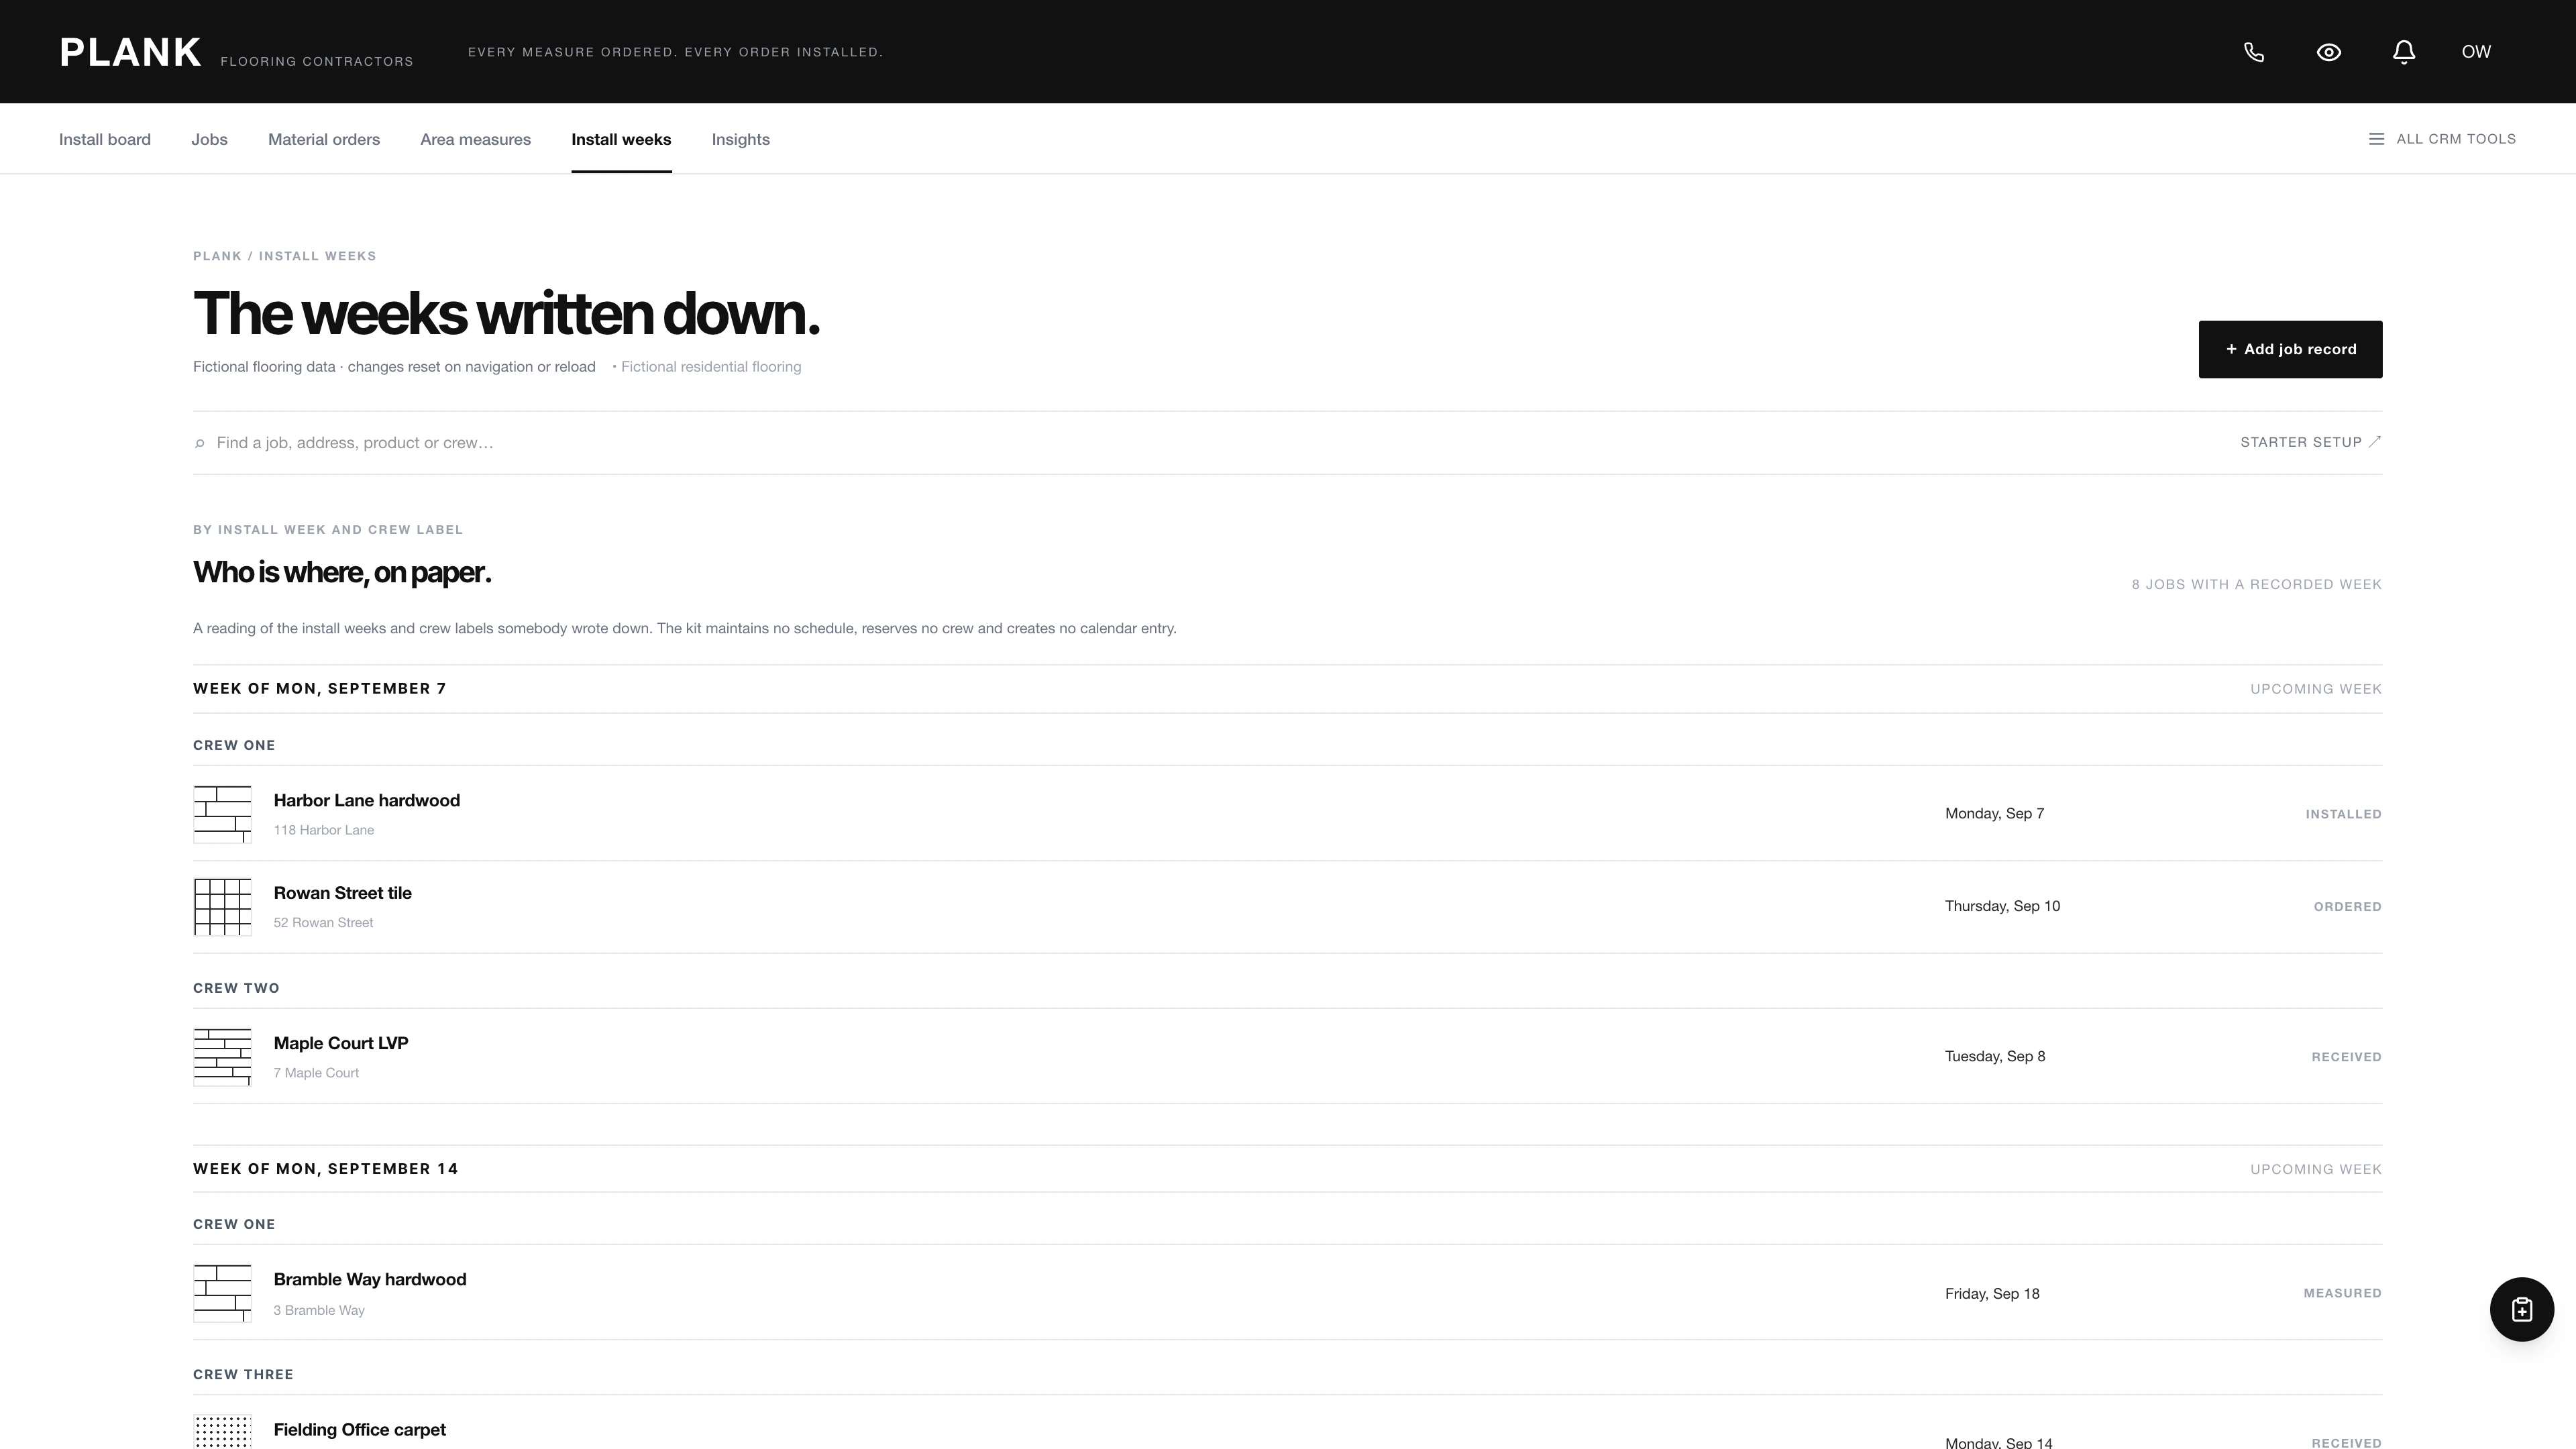Open the OW user avatar menu
This screenshot has width=2576, height=1449.
pos(2476,52)
